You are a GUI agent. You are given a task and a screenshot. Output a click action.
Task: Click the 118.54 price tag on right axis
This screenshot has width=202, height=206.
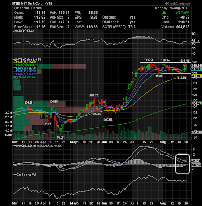(197, 66)
